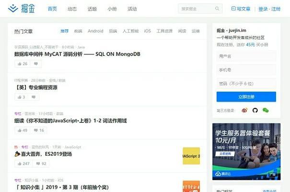This screenshot has width=290, height=192.
Task: Select the 运维 category tab
Action: pos(196,31)
